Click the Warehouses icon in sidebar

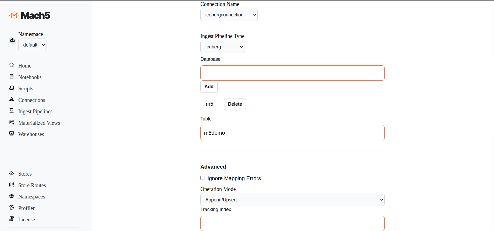click(x=12, y=134)
